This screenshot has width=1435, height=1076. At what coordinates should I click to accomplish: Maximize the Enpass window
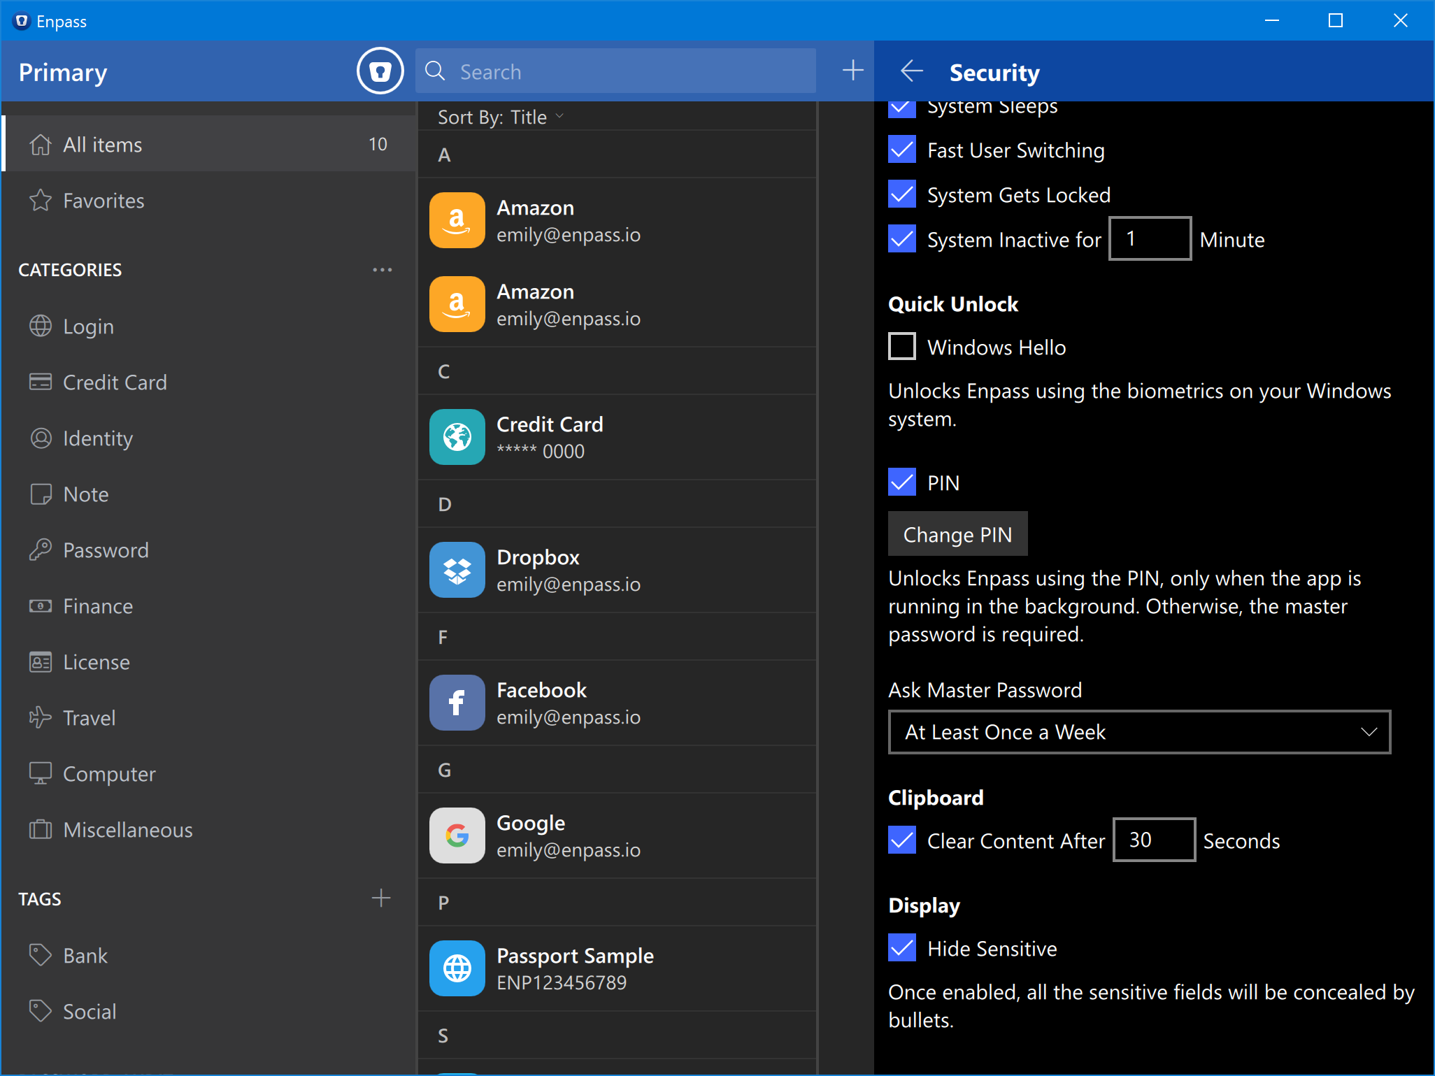[1336, 20]
